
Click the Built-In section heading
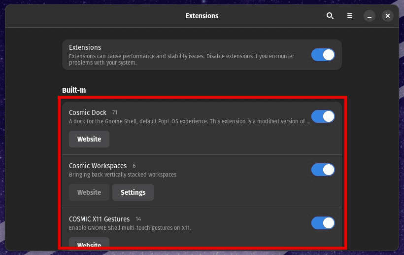pyautogui.click(x=74, y=90)
